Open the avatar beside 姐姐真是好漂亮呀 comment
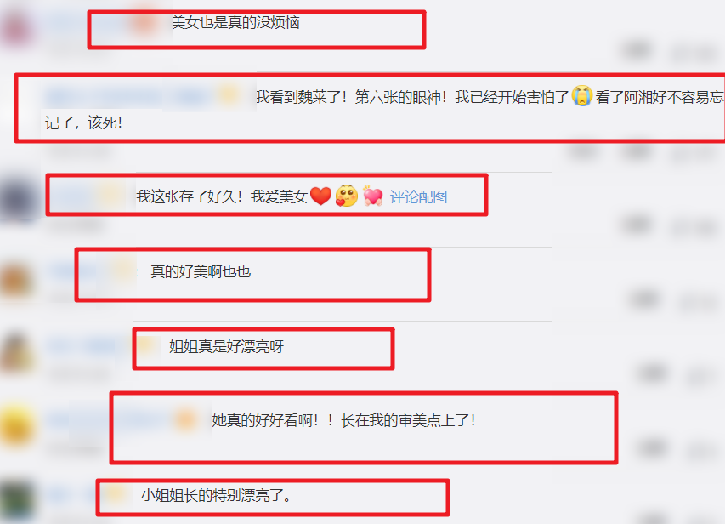Viewport: 725px width, 524px height. click(x=17, y=352)
